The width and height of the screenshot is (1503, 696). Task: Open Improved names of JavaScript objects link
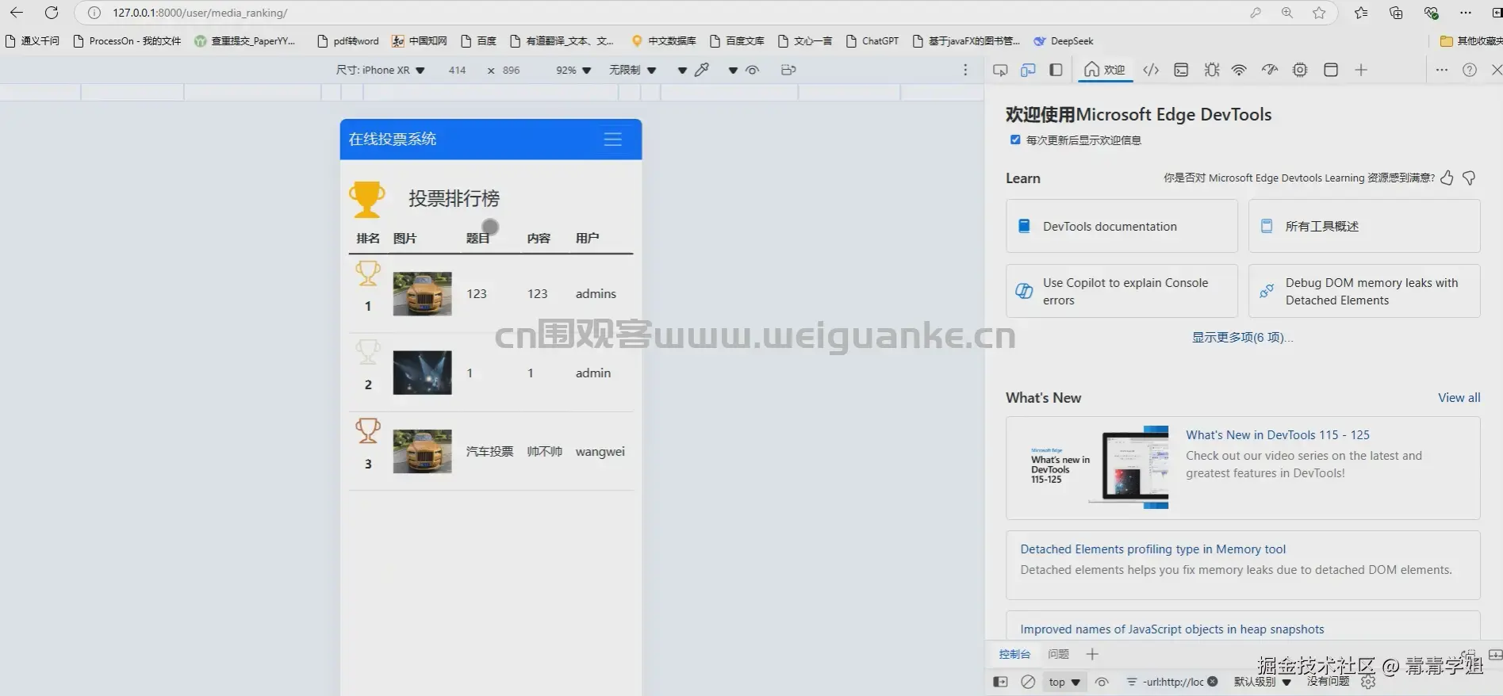click(x=1171, y=629)
